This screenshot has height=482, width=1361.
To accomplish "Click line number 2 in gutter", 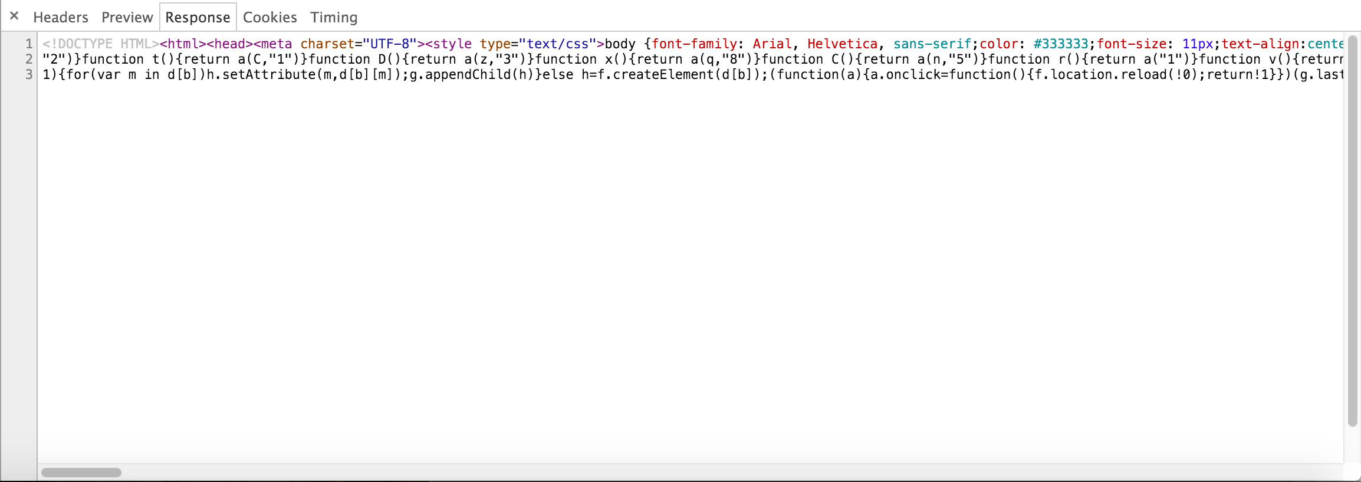I will pos(28,59).
